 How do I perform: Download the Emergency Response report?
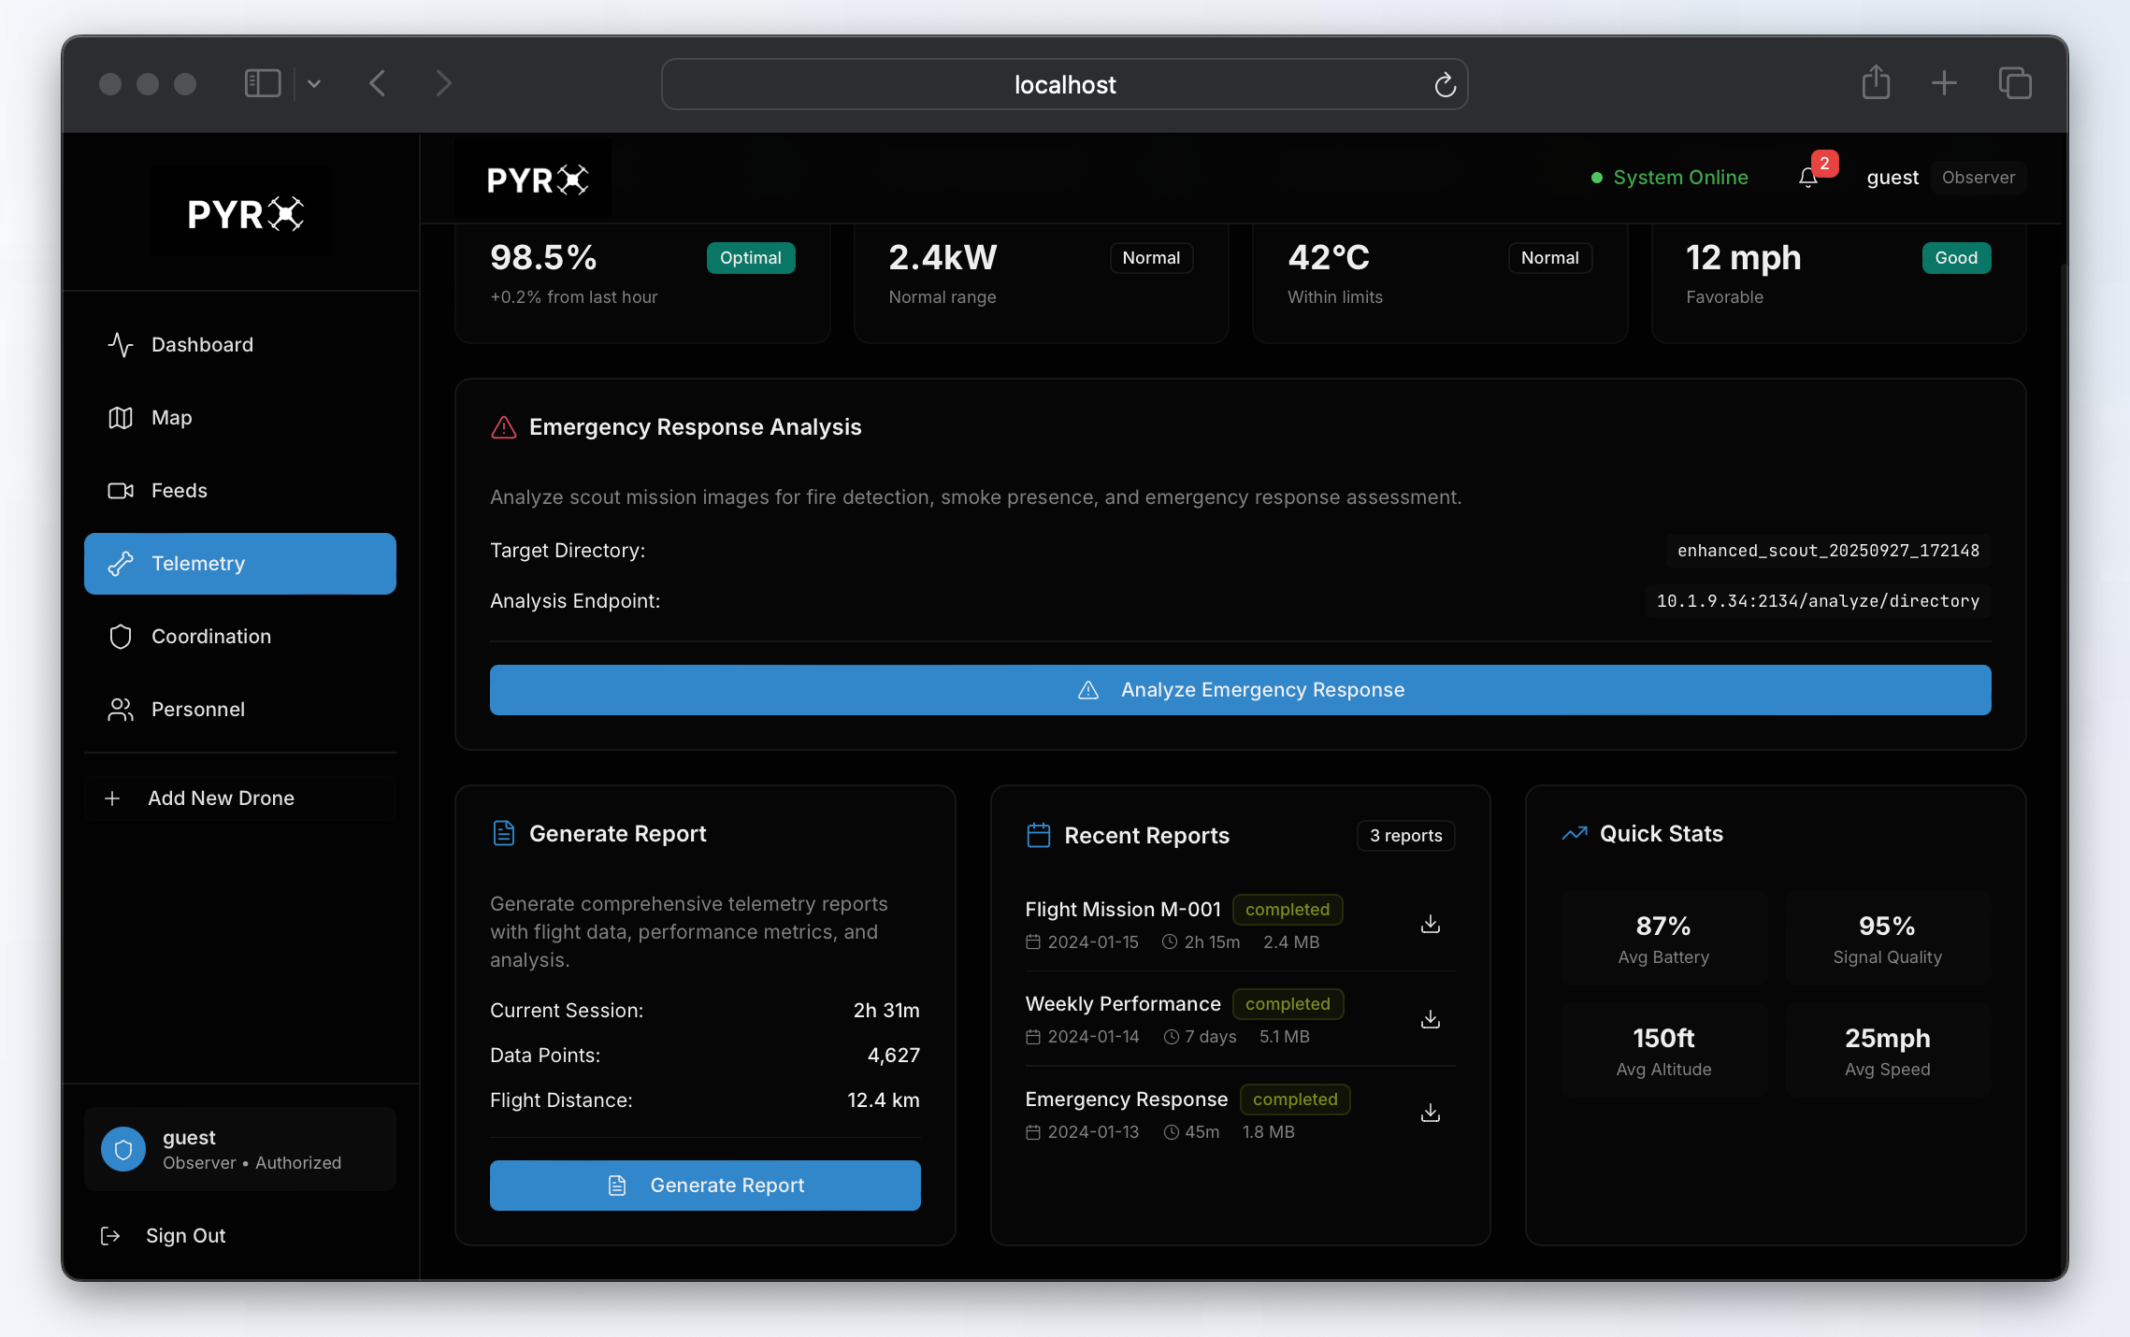tap(1430, 1113)
